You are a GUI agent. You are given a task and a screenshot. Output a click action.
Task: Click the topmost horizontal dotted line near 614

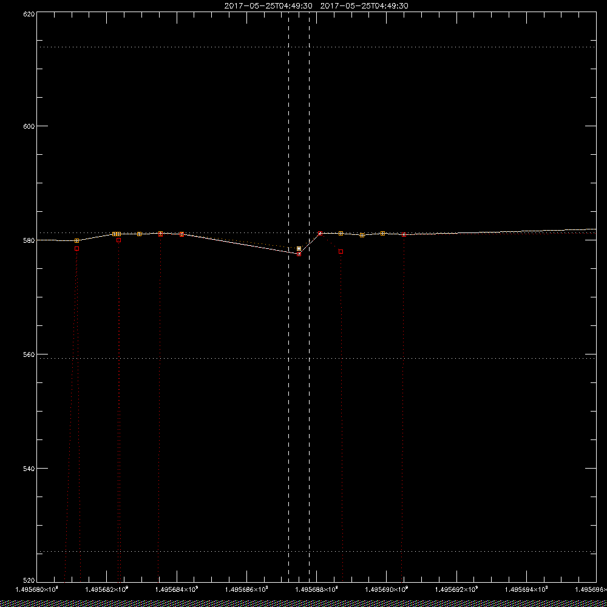[316, 47]
